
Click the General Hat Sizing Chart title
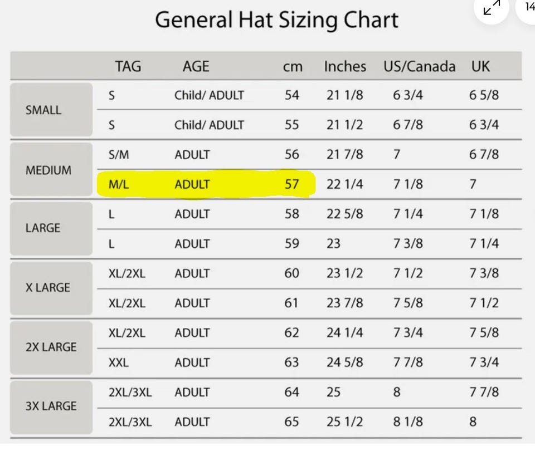point(276,20)
